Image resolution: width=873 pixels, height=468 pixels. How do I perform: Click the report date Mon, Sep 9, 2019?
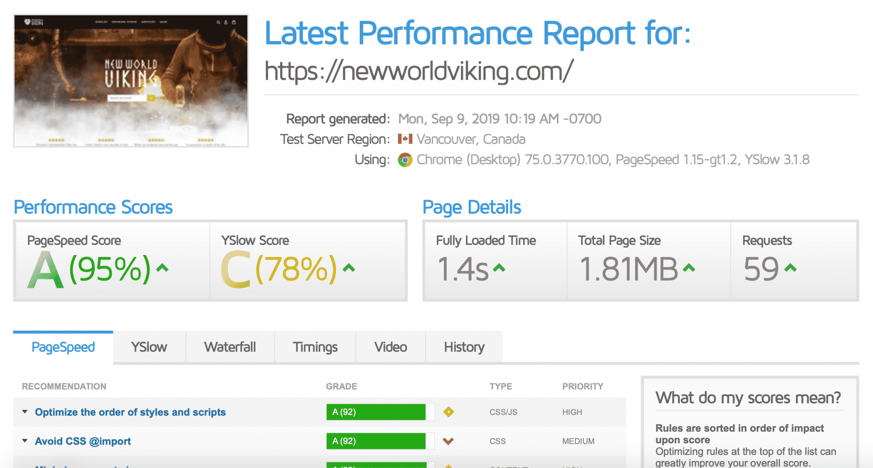click(x=500, y=119)
